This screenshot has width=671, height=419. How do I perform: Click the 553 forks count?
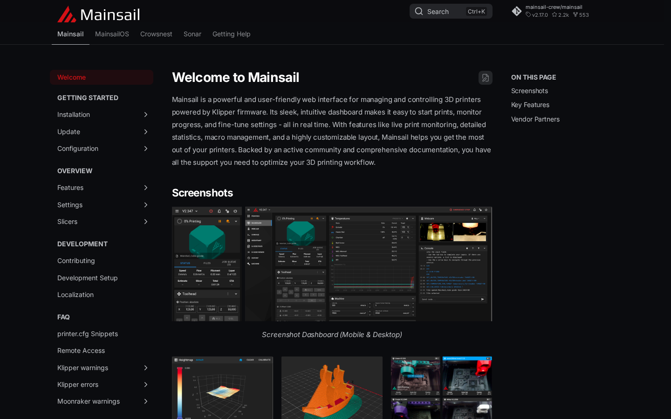pyautogui.click(x=581, y=15)
